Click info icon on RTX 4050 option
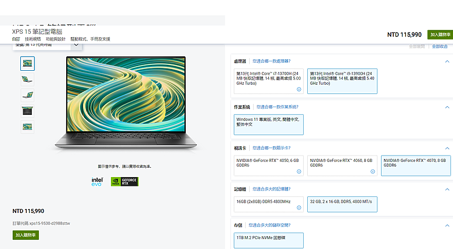The height and width of the screenshot is (249, 453). pyautogui.click(x=299, y=172)
